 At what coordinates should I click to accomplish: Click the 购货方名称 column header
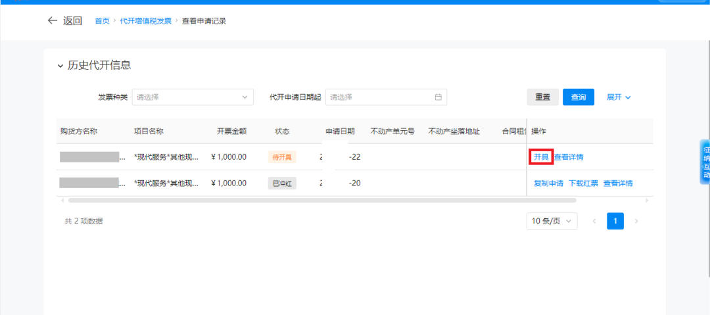[x=79, y=132]
